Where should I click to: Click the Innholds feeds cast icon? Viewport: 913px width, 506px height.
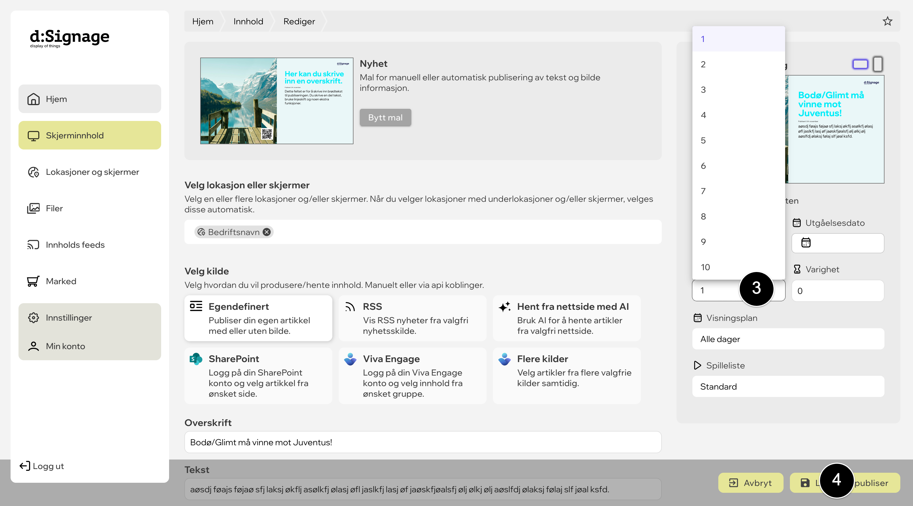click(33, 245)
